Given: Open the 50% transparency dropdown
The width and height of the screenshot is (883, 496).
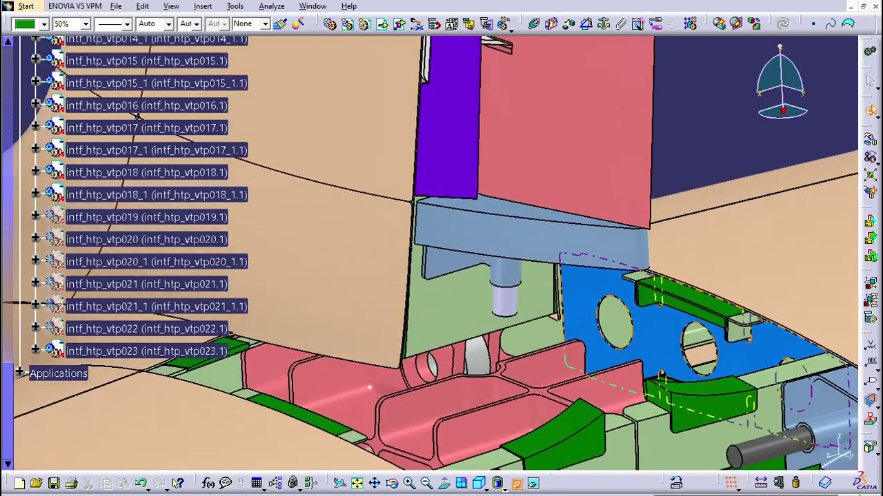Looking at the screenshot, I should coord(86,24).
